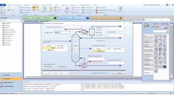Open the Reports tool
The height and width of the screenshot is (98, 174).
(x=51, y=10)
